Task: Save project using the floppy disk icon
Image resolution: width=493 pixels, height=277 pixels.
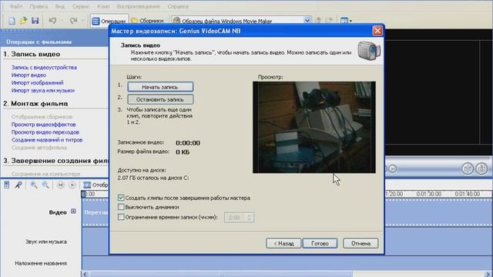Action: (35, 21)
